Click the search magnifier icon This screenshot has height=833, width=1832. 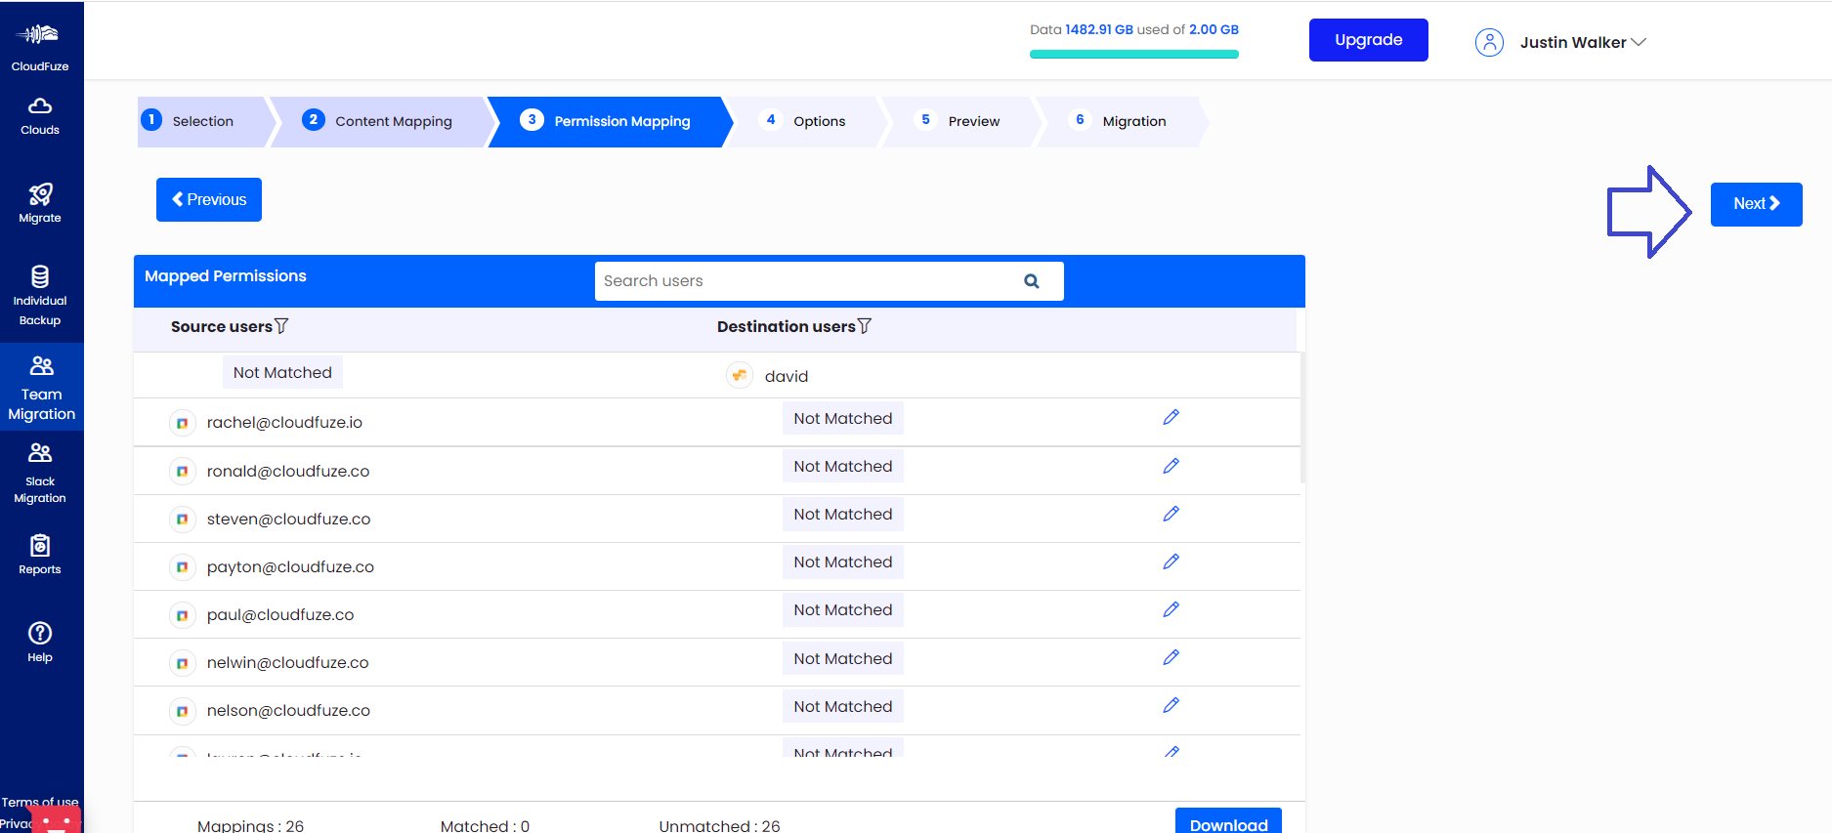1031,281
